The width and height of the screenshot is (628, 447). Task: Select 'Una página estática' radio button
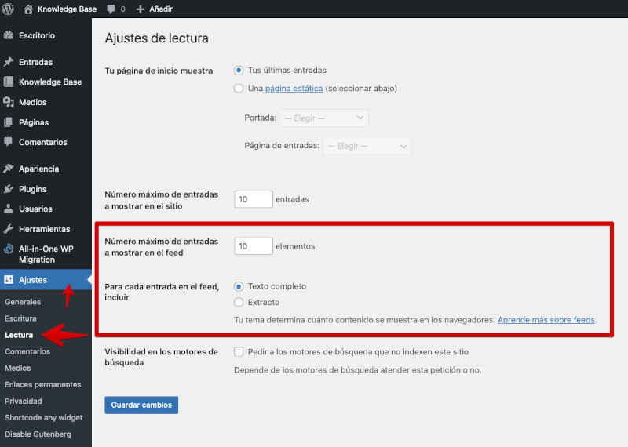(x=239, y=89)
